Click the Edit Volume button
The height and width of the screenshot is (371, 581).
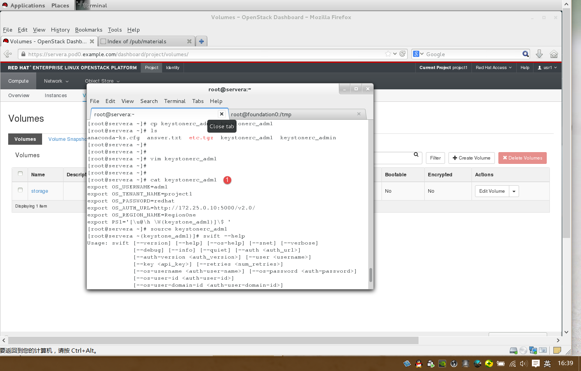[492, 191]
